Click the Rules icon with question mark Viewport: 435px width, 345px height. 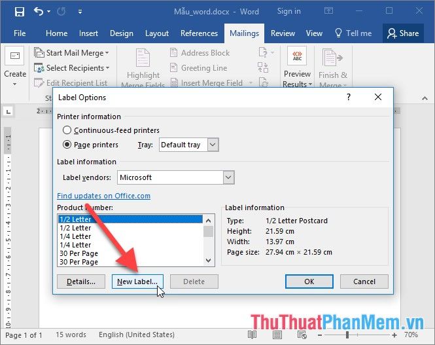tap(263, 52)
